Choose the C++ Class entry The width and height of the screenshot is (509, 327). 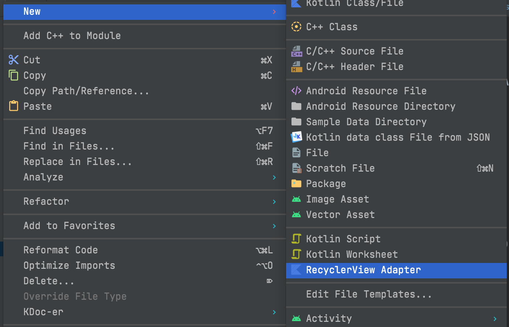click(x=396, y=27)
